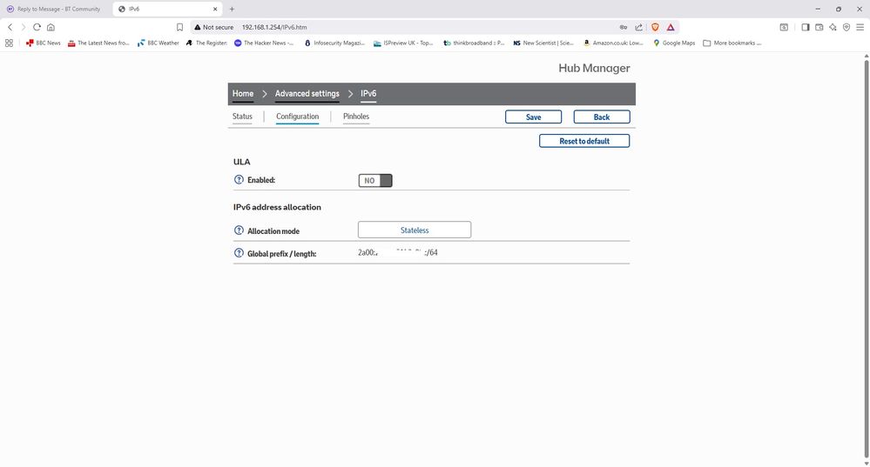Go to Advanced settings in the breadcrumb

pyautogui.click(x=307, y=94)
